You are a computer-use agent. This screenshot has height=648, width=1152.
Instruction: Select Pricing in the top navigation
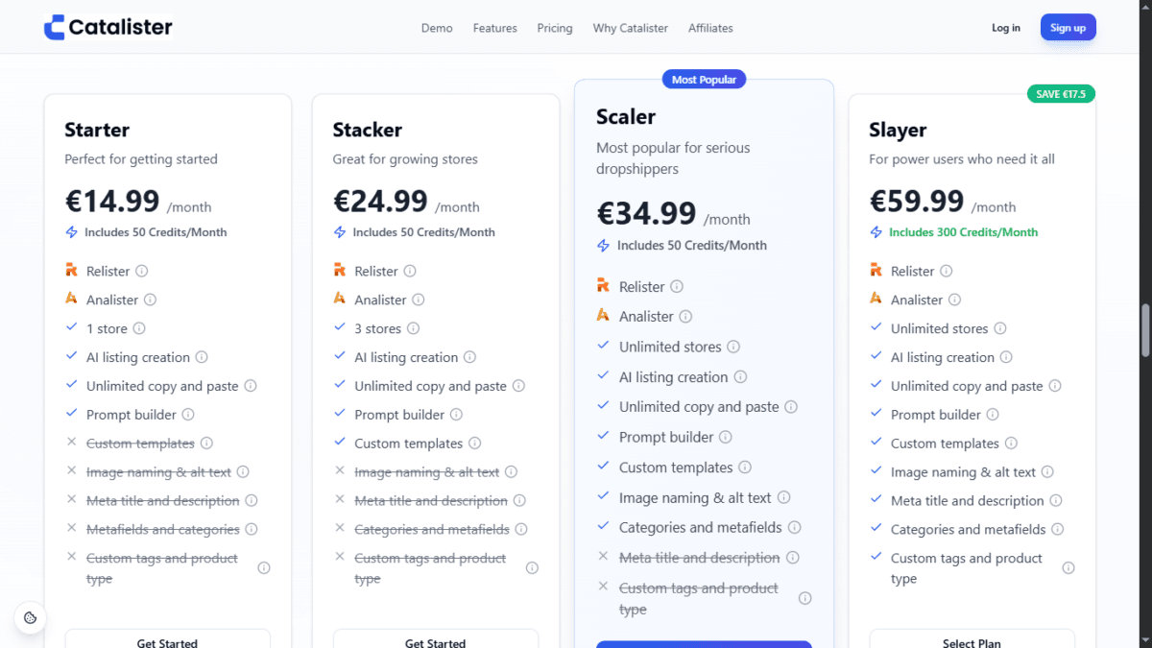click(x=555, y=28)
